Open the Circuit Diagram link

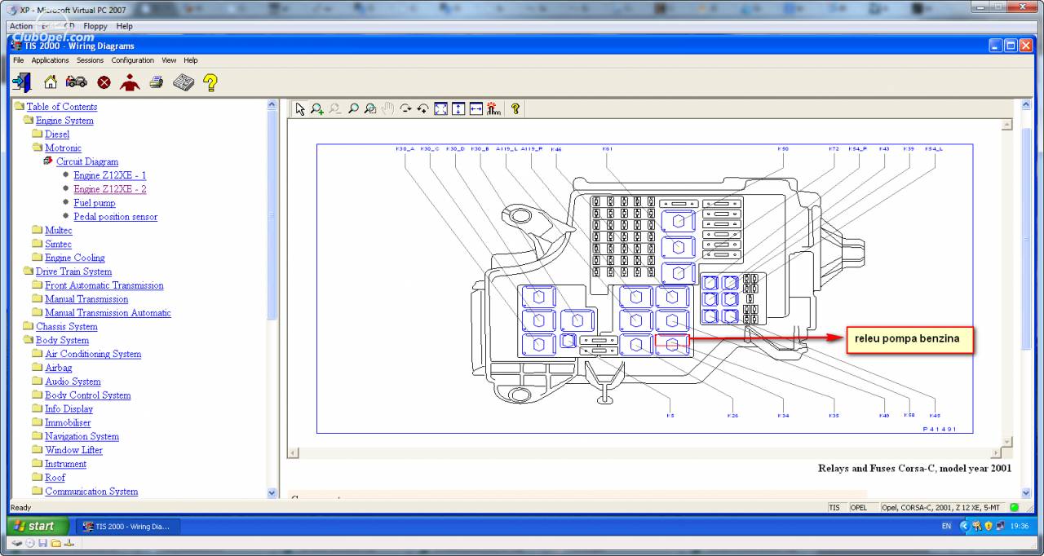87,161
